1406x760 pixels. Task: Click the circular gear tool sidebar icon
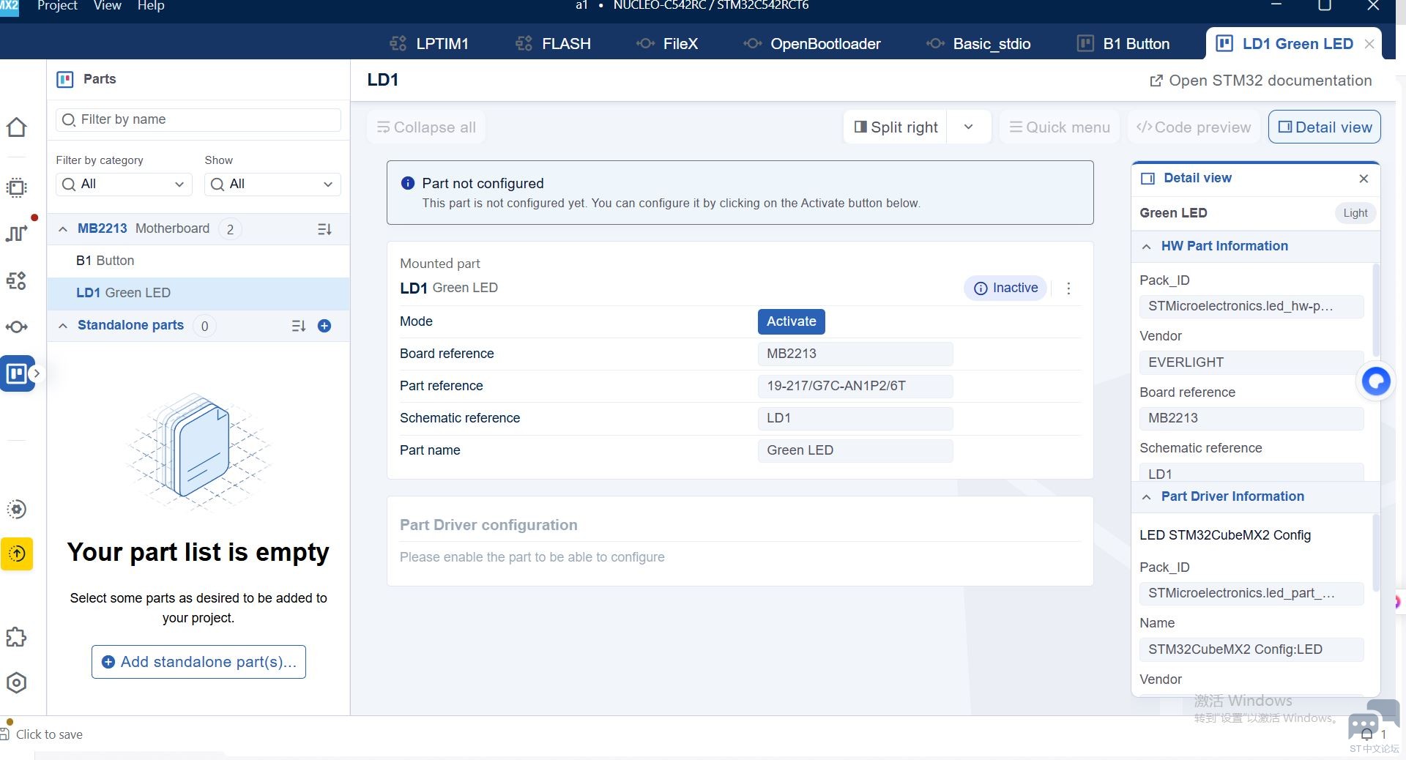16,509
